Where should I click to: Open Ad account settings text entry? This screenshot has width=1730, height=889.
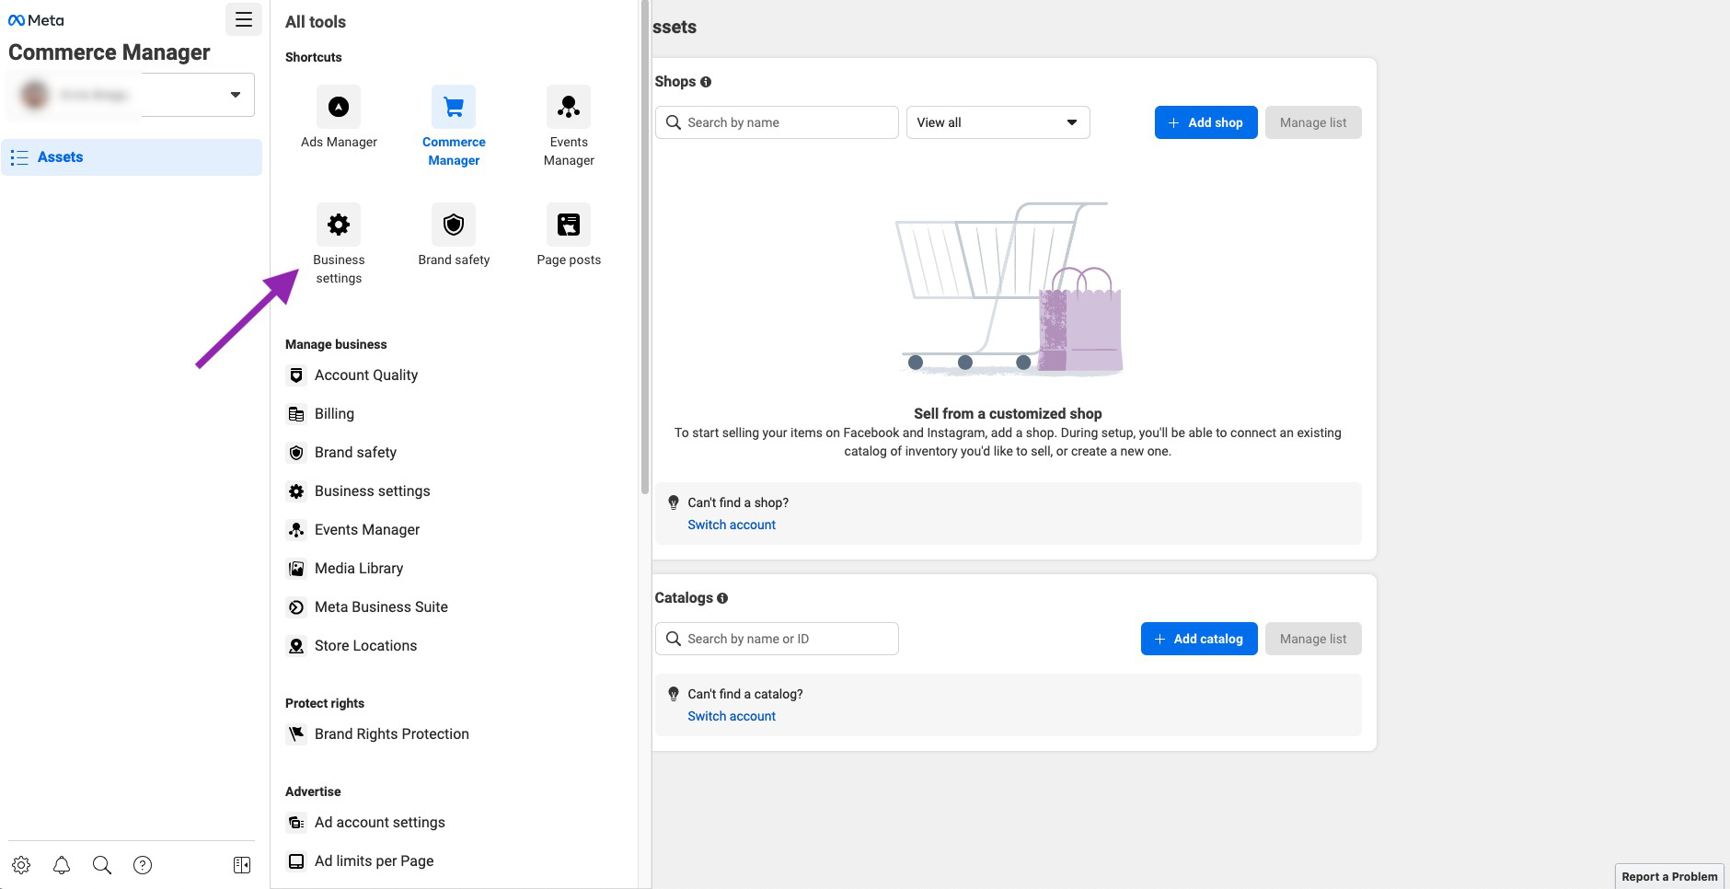coord(380,823)
